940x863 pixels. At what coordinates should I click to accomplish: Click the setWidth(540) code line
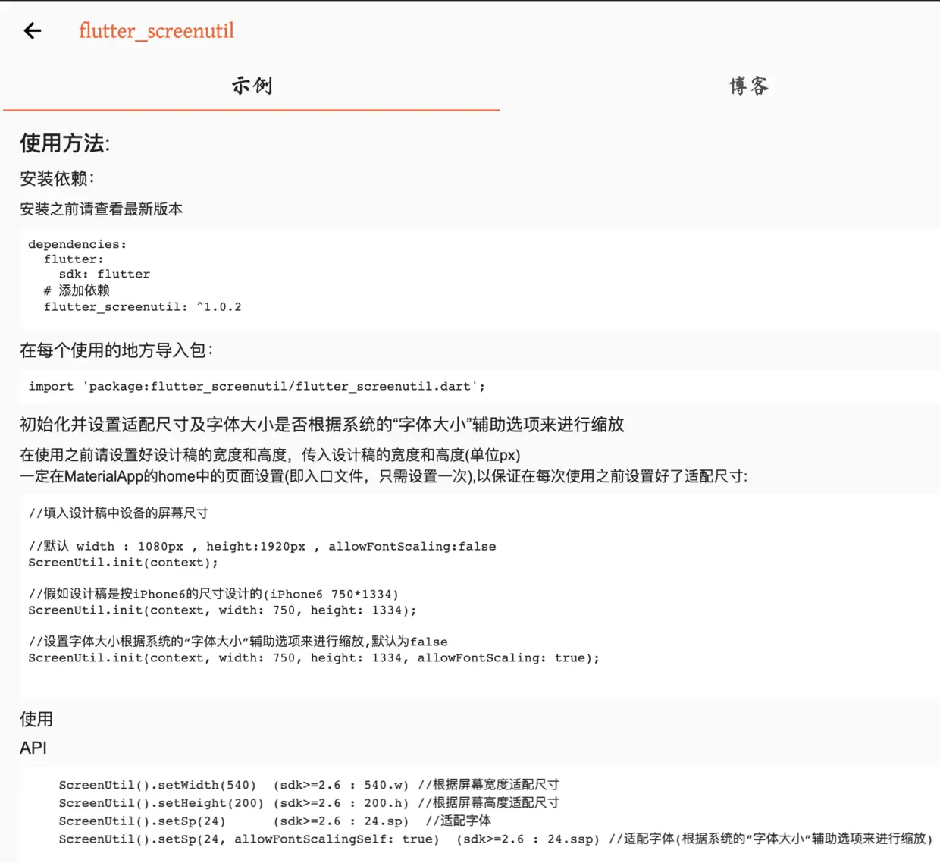(309, 785)
